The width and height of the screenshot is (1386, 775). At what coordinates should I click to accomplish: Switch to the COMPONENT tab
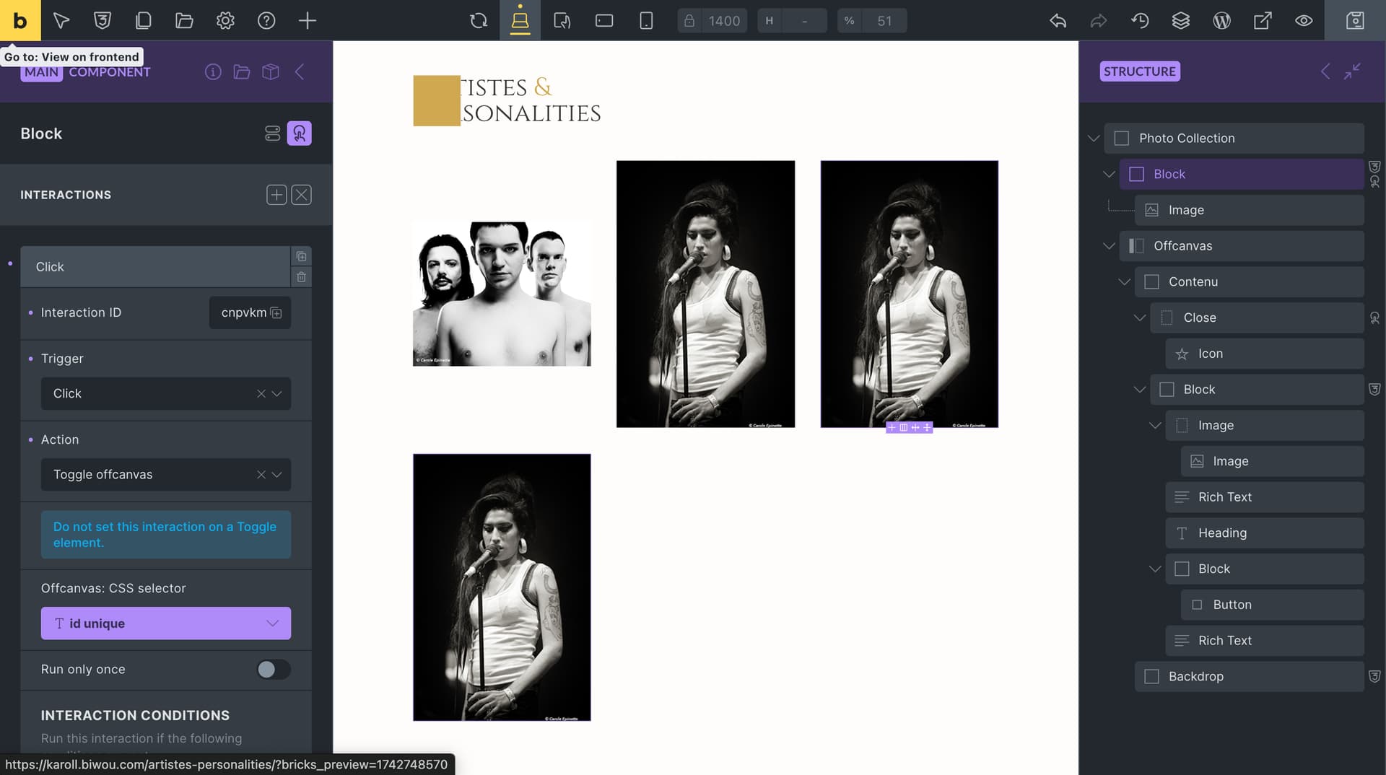pos(110,72)
